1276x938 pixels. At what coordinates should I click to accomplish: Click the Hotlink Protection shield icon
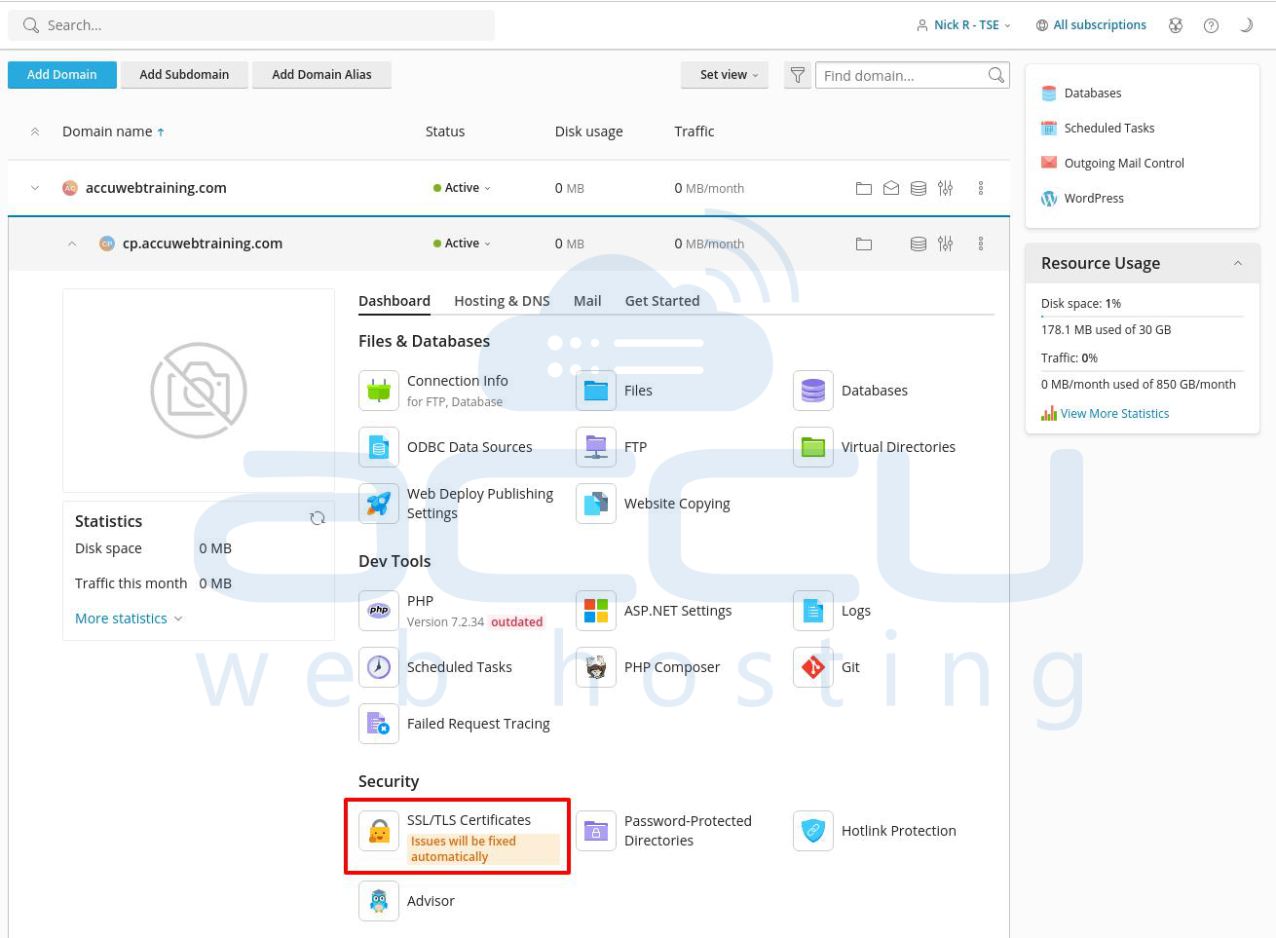(x=813, y=831)
